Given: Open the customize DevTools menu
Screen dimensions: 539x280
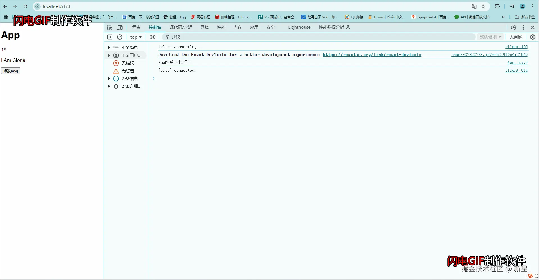Looking at the screenshot, I should (523, 27).
